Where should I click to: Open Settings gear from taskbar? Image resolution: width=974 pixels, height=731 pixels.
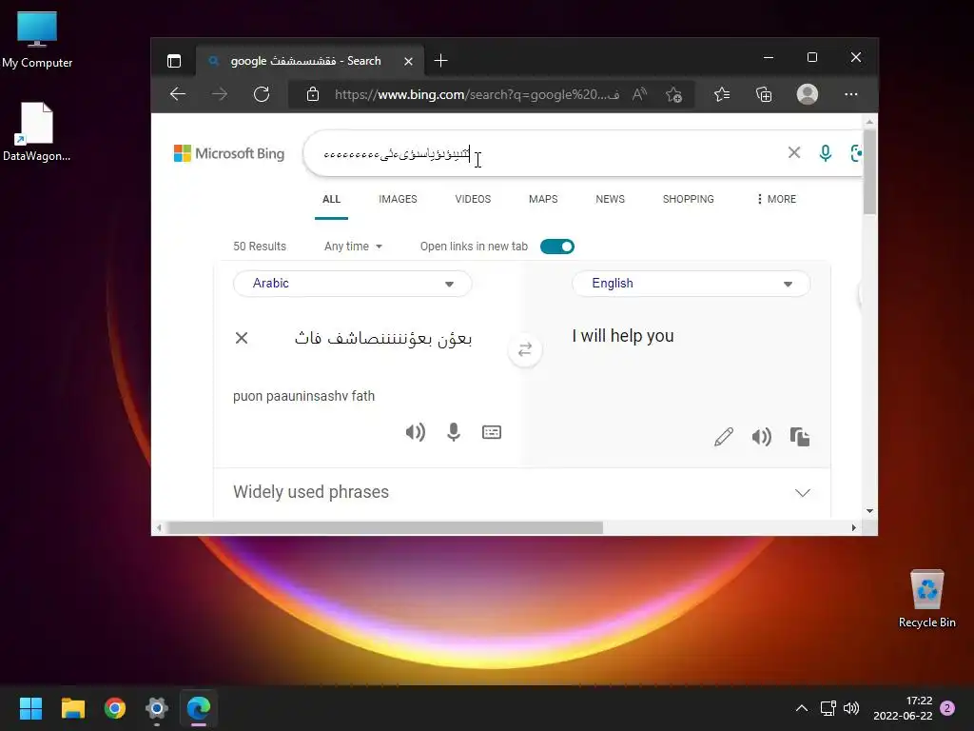157,708
